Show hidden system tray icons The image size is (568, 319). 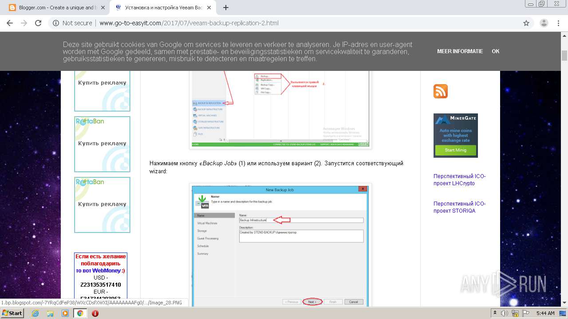(x=495, y=313)
